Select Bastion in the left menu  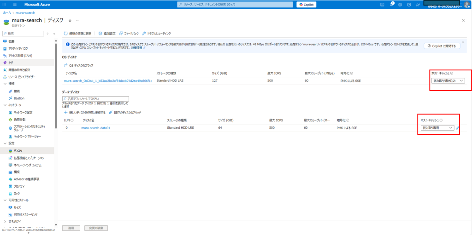19,98
